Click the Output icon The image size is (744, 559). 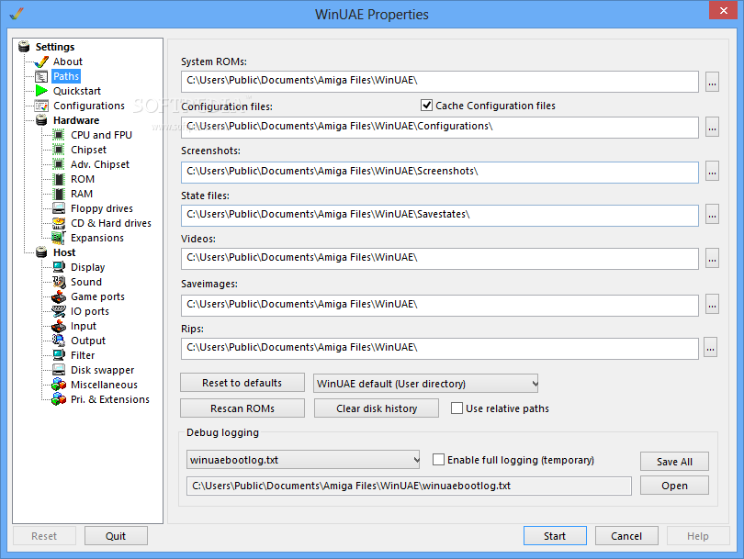point(59,341)
